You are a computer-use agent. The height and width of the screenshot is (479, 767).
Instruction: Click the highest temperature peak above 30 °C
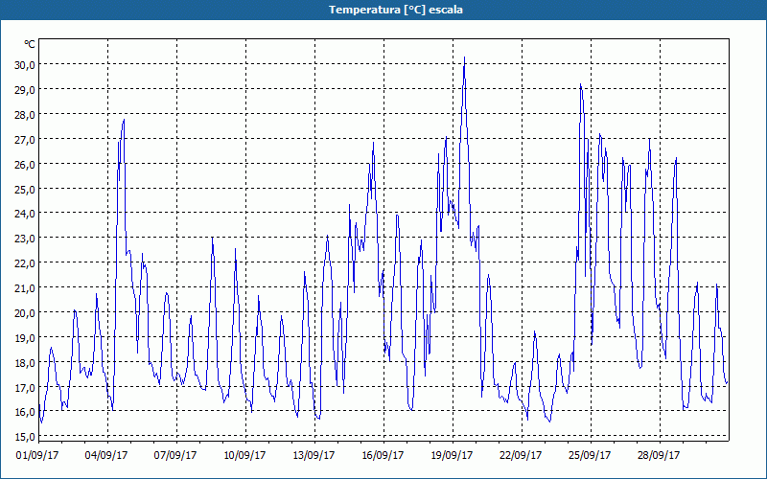click(464, 57)
